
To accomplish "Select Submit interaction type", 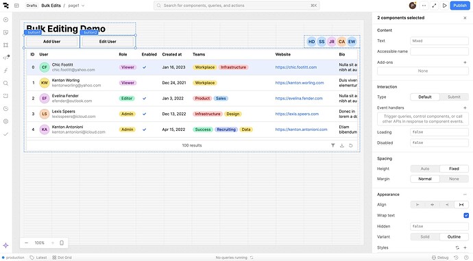I will click(454, 97).
